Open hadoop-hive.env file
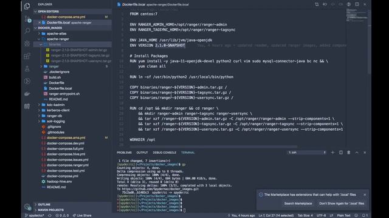Image resolution: width=389 pixels, height=218 pixels. 60,182
